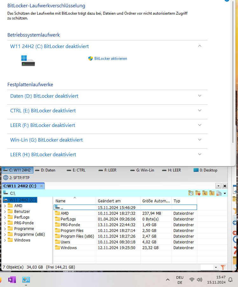The height and width of the screenshot is (287, 238).
Task: Open the favorite folders heart icon
Action: 198,193
